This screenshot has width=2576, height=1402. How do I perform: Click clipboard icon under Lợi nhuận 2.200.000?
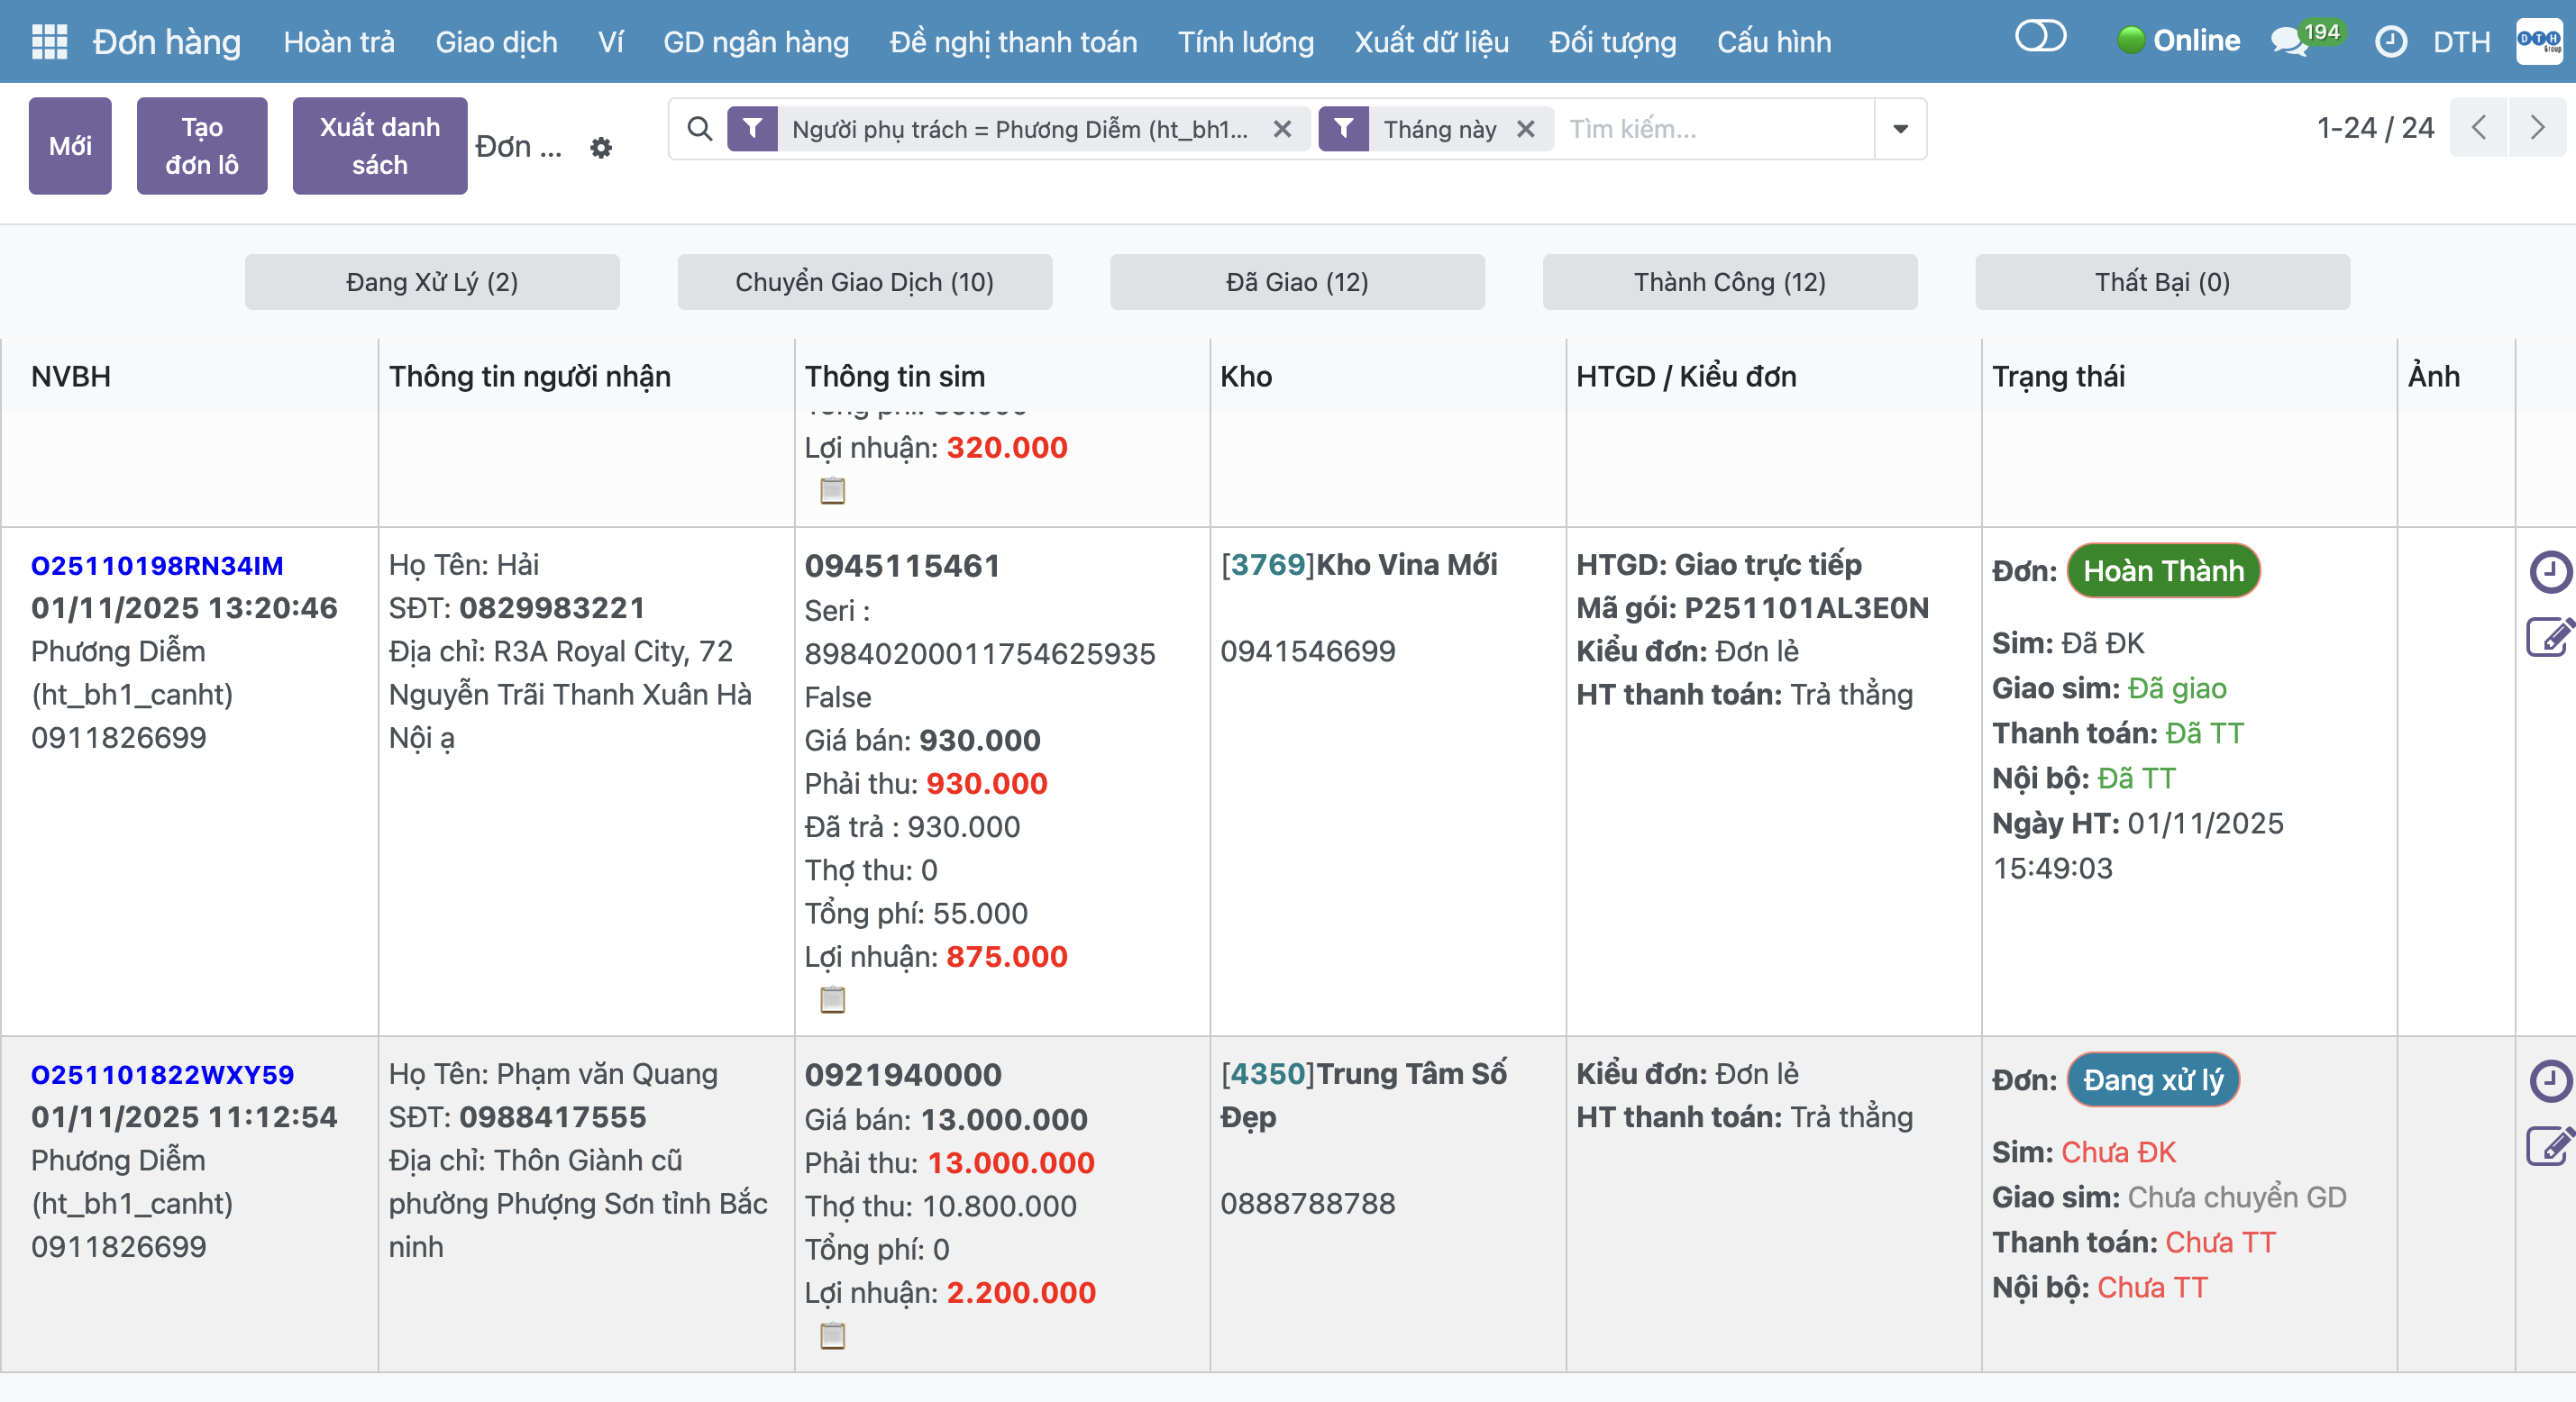(x=832, y=1335)
